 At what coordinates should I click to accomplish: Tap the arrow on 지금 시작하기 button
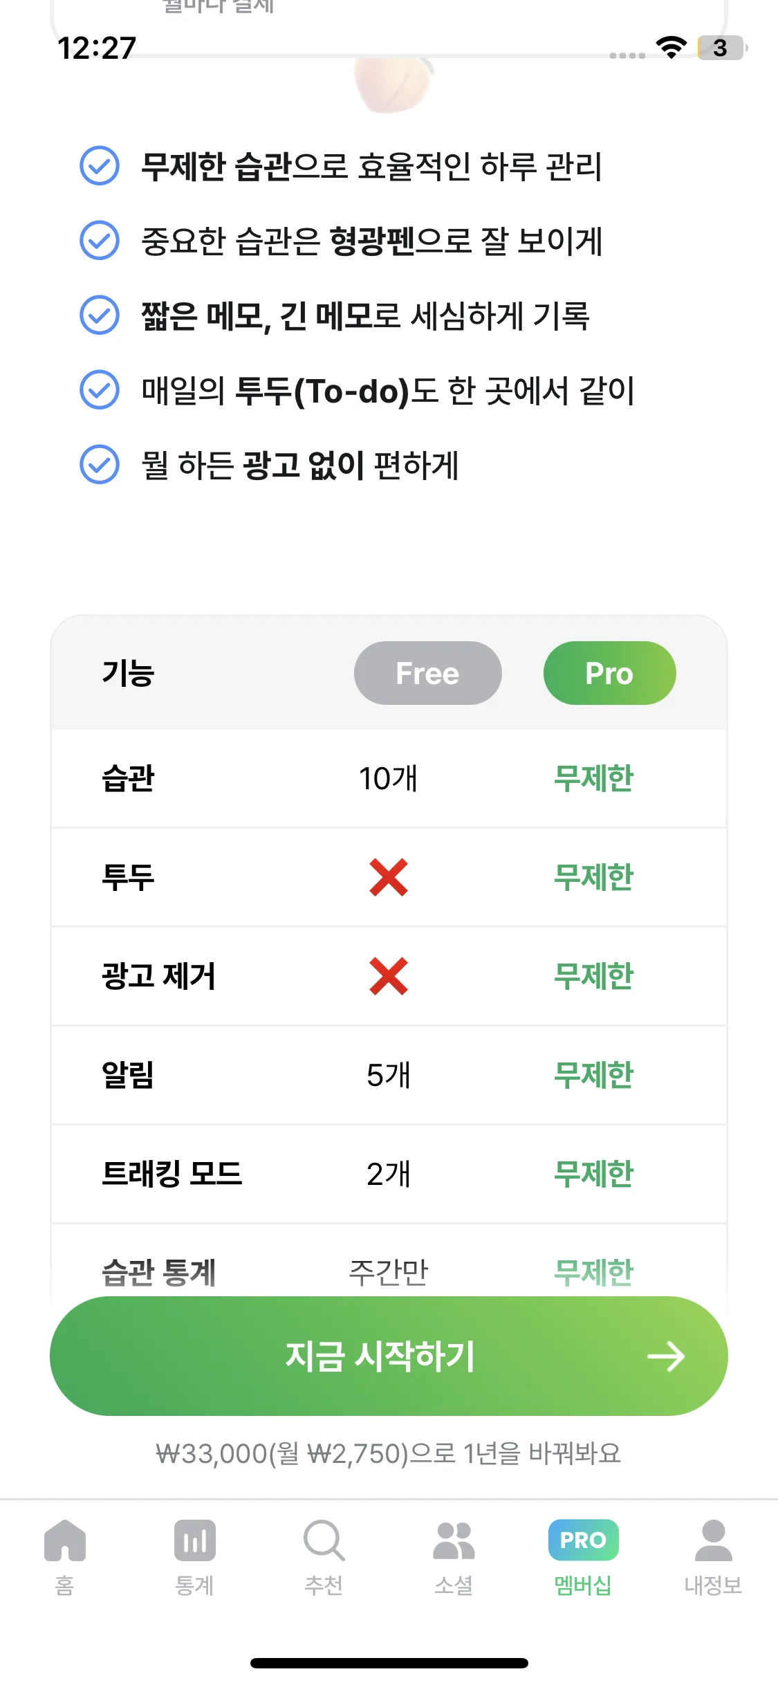click(x=665, y=1356)
